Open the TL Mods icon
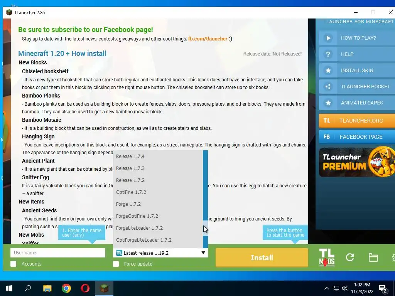 coord(327,257)
